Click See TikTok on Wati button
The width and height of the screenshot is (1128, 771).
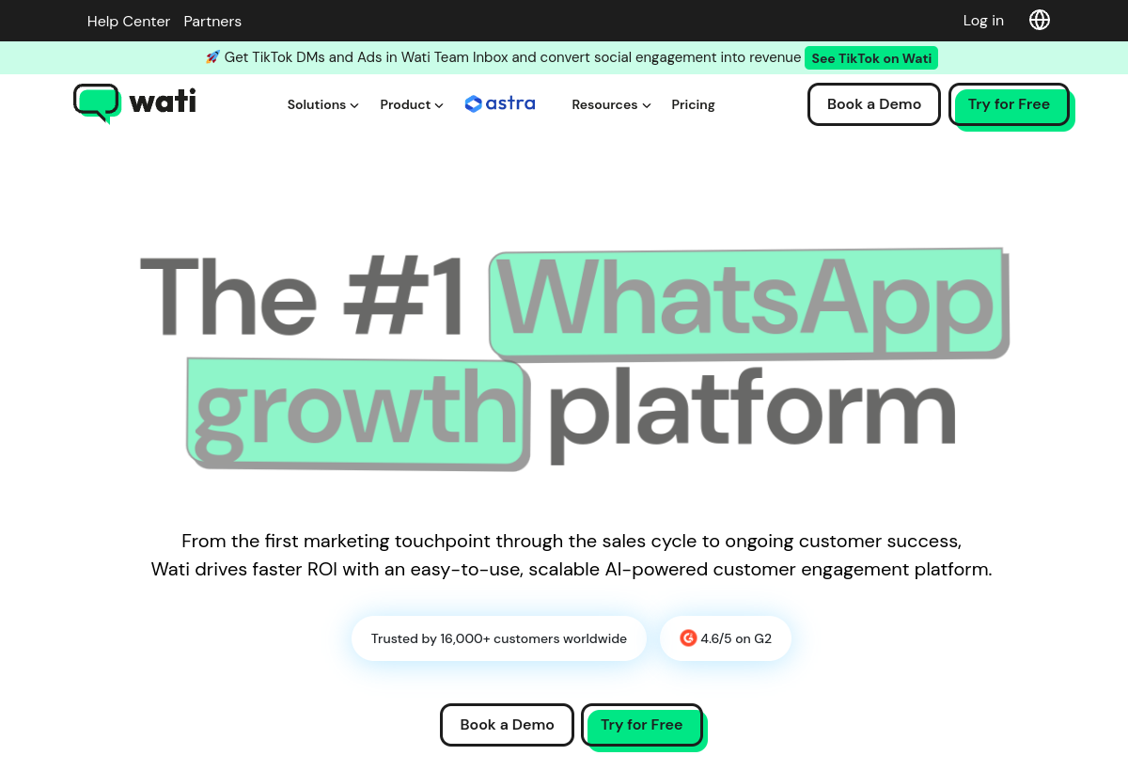click(871, 58)
